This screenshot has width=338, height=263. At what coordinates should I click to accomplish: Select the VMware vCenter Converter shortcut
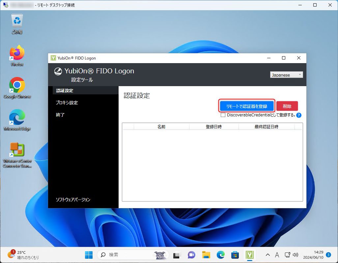click(17, 155)
